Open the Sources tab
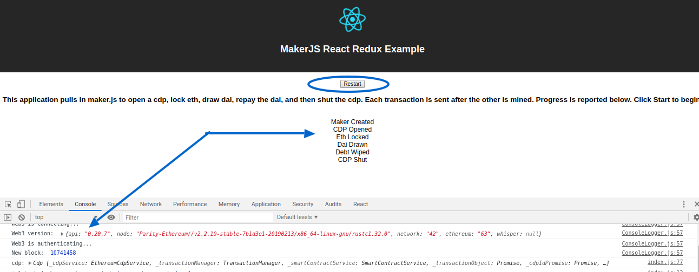This screenshot has height=272, width=699. click(118, 204)
